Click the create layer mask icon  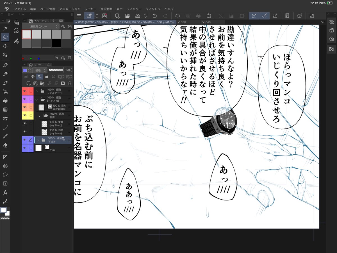(63, 83)
